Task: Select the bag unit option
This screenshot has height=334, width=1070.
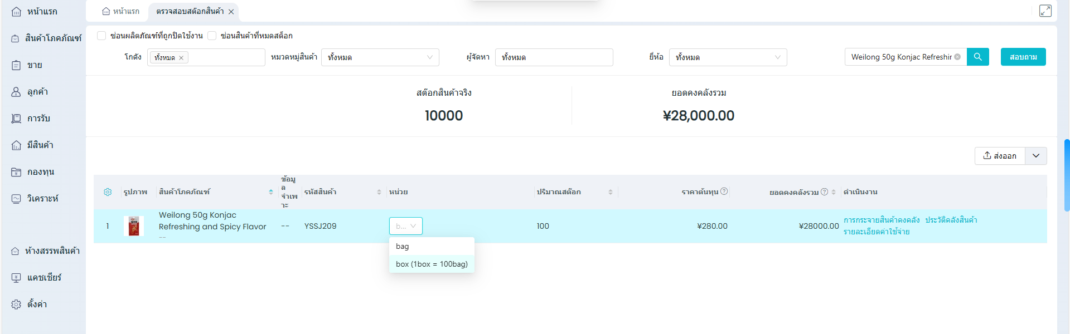Action: [x=403, y=246]
